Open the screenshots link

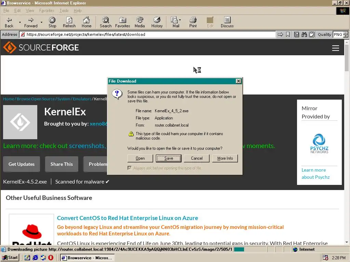(86, 146)
